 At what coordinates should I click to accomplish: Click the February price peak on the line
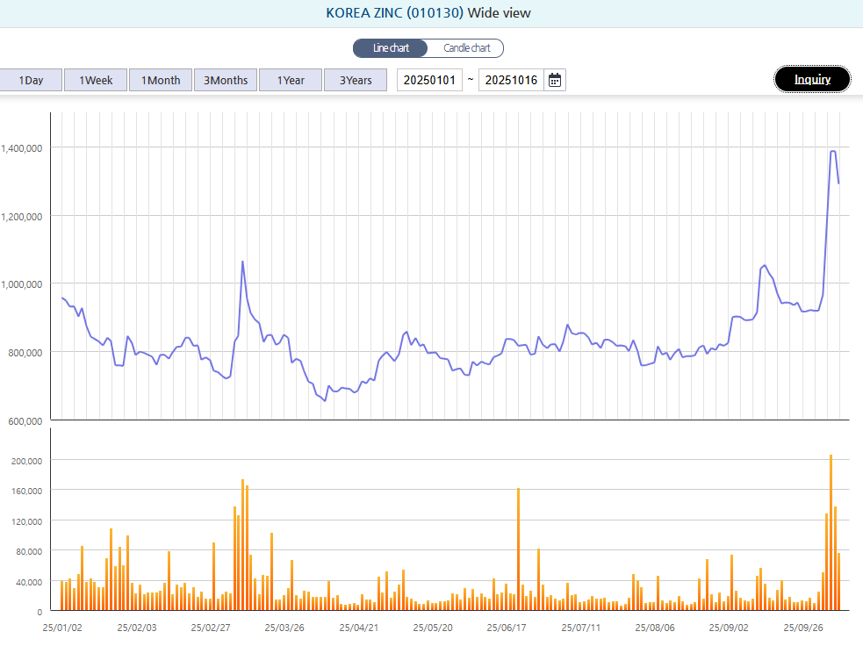242,262
